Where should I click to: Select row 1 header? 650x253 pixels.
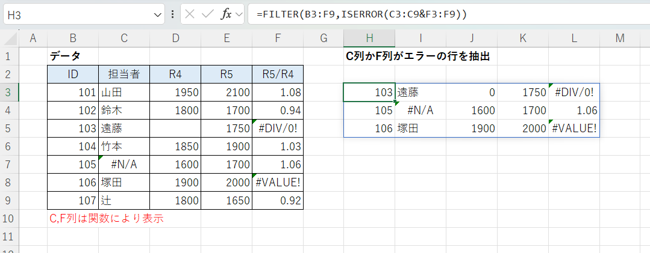pos(9,56)
